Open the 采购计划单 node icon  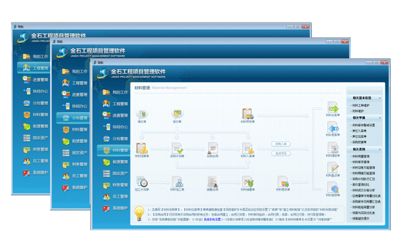pyautogui.click(x=177, y=148)
